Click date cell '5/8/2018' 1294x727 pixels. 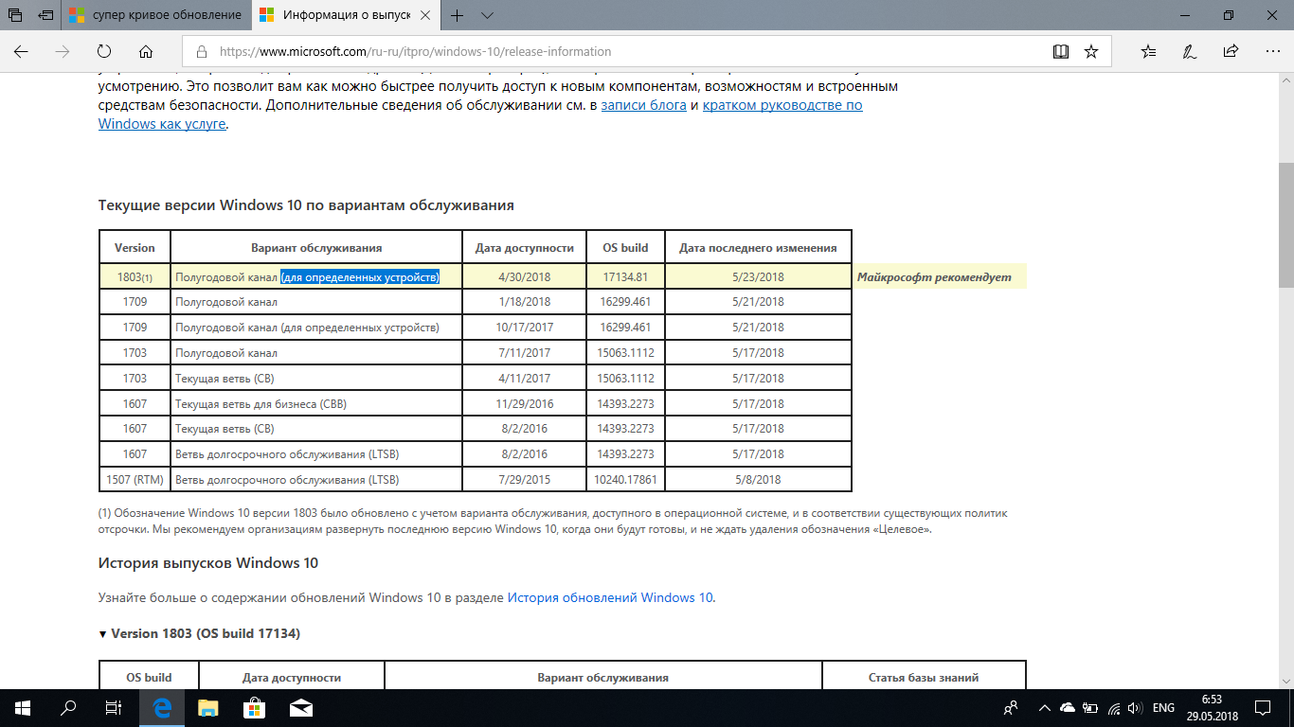pos(758,480)
